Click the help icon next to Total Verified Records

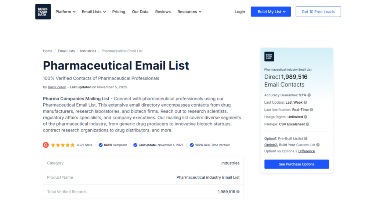238,192
